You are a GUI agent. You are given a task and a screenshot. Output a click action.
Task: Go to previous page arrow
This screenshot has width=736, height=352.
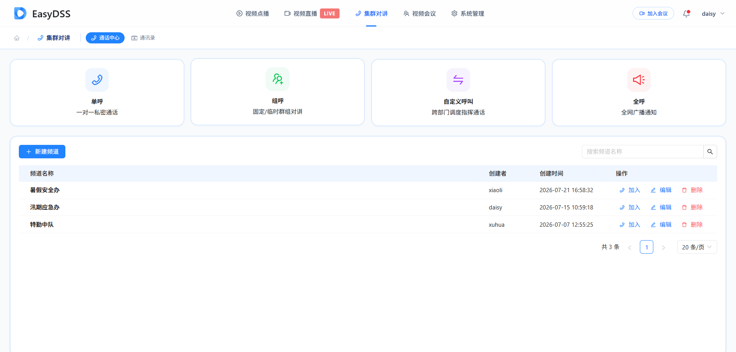click(x=630, y=247)
